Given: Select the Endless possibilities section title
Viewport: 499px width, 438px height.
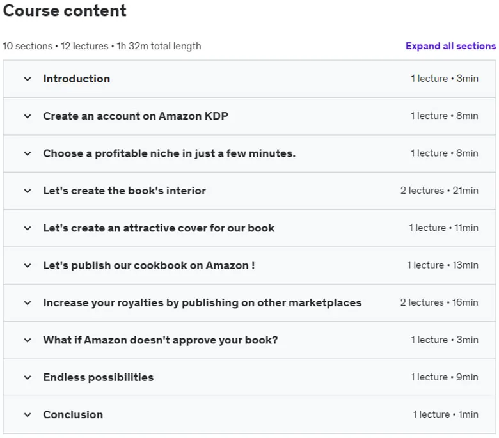Looking at the screenshot, I should pyautogui.click(x=99, y=377).
